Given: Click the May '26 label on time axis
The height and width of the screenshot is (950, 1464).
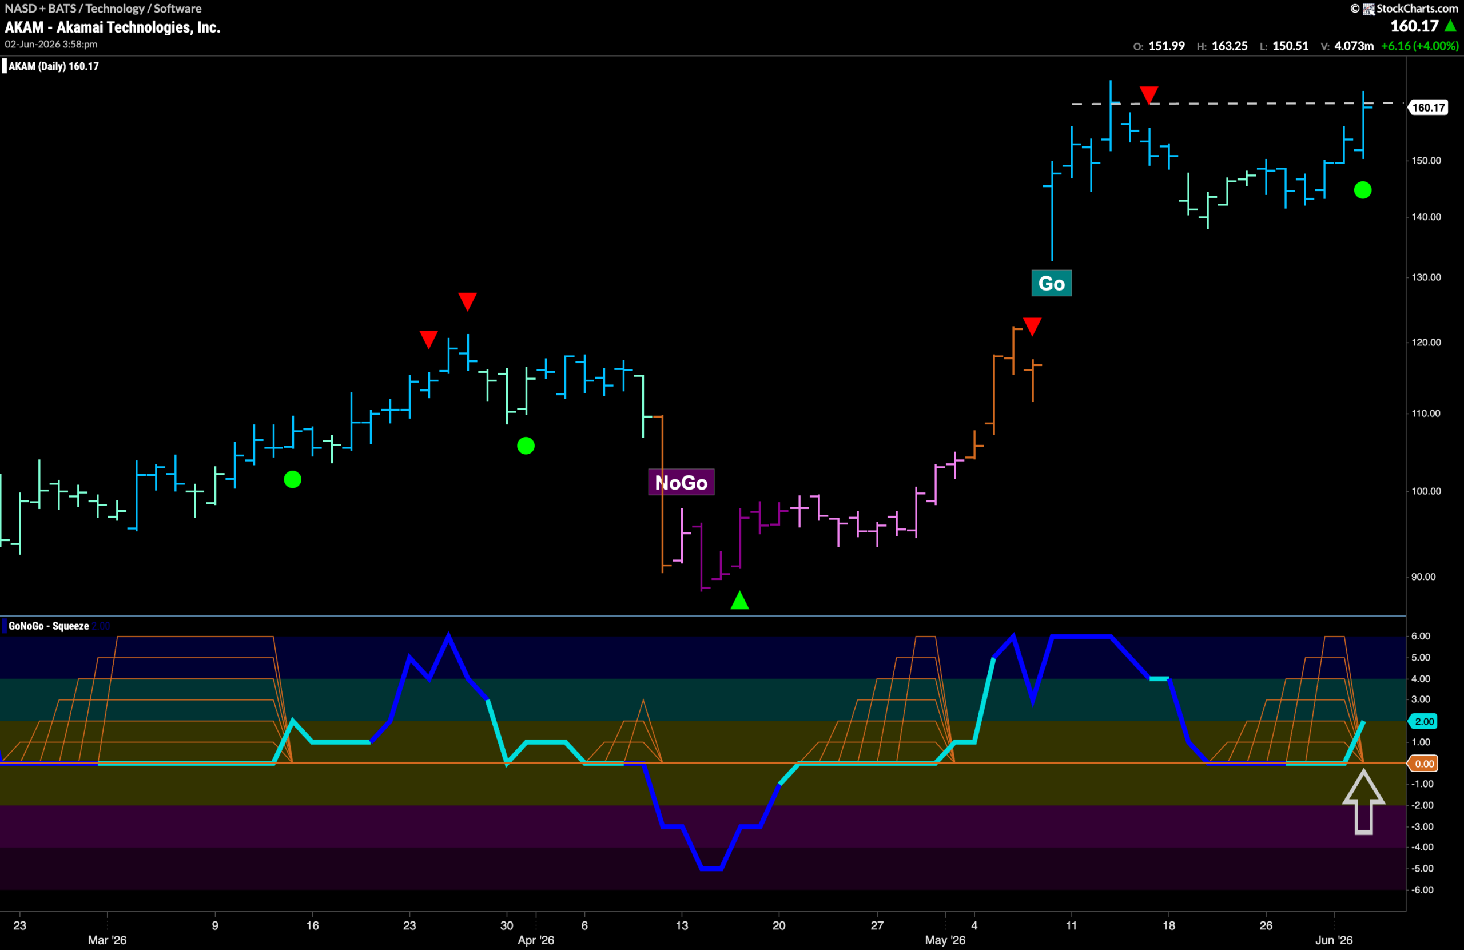Looking at the screenshot, I should coord(945,940).
